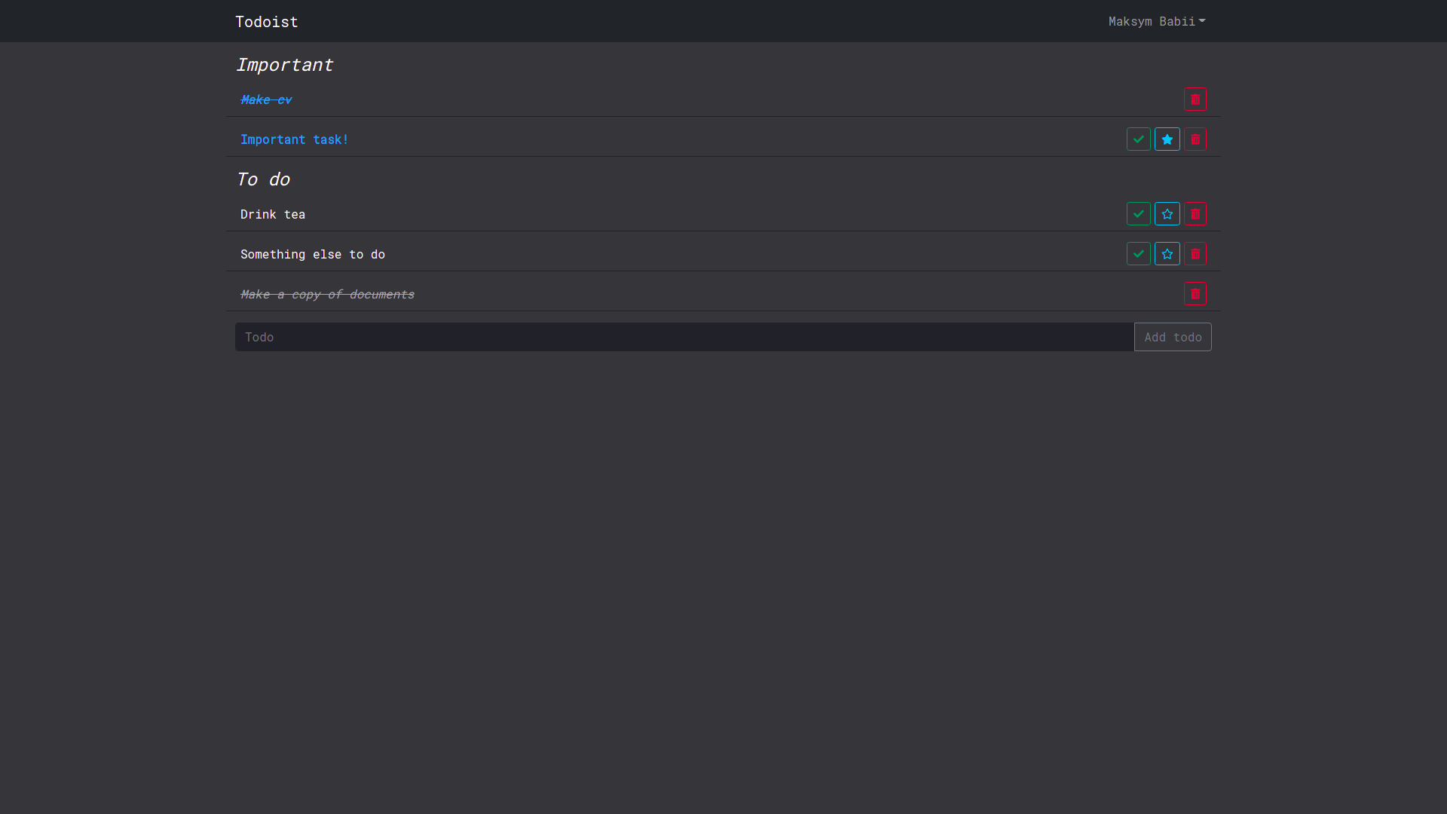1447x814 pixels.
Task: Star the Drink tea task
Action: [1167, 214]
